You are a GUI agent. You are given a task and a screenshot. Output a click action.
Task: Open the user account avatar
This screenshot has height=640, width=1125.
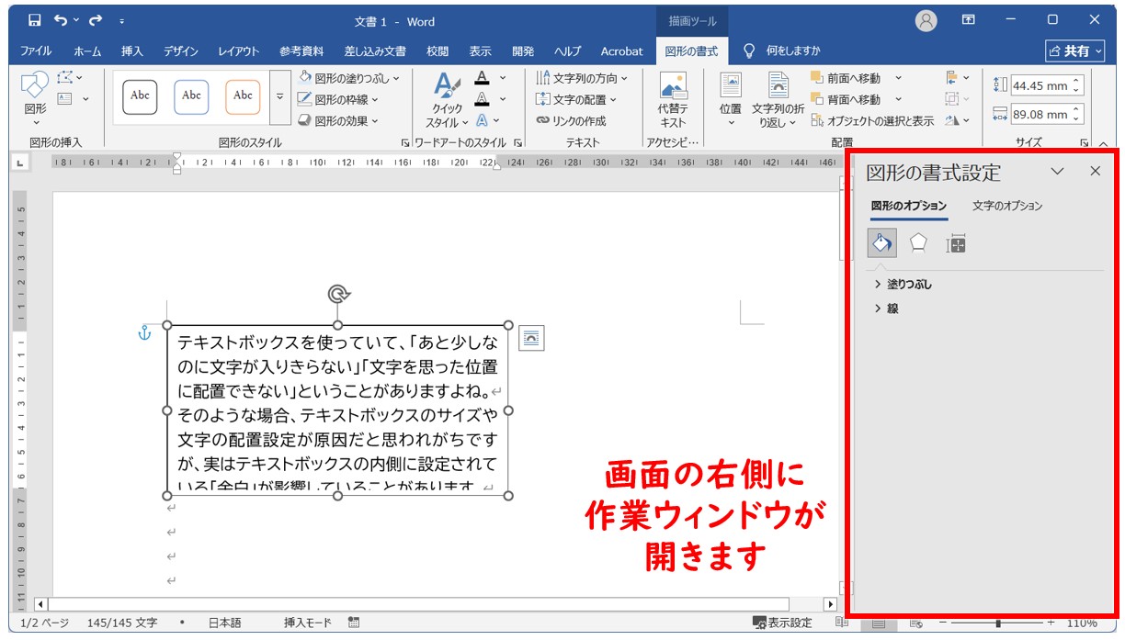pyautogui.click(x=926, y=20)
